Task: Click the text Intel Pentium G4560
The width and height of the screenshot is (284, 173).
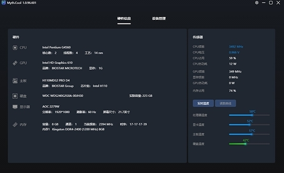Action: tap(57, 47)
